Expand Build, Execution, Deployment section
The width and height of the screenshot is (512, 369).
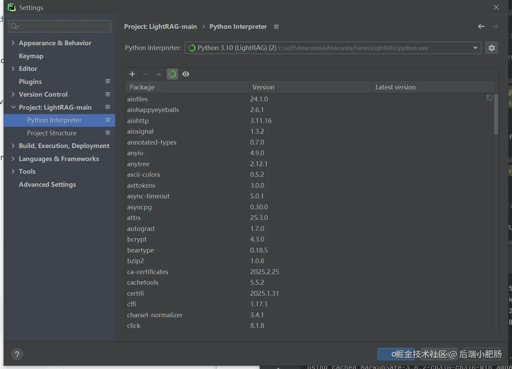pos(13,146)
